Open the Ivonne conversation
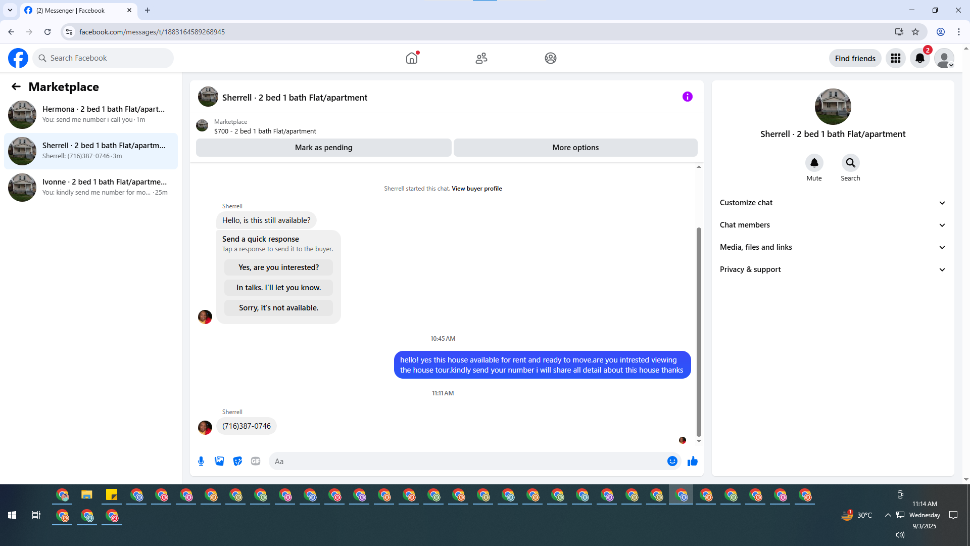Screen dimensions: 970x546 91,187
